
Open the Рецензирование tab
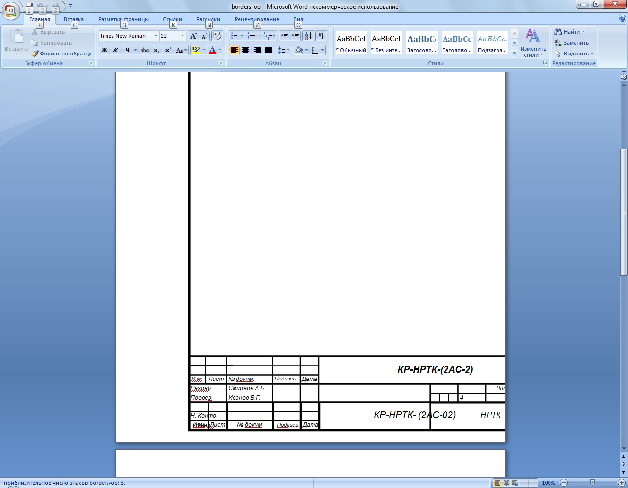(257, 19)
